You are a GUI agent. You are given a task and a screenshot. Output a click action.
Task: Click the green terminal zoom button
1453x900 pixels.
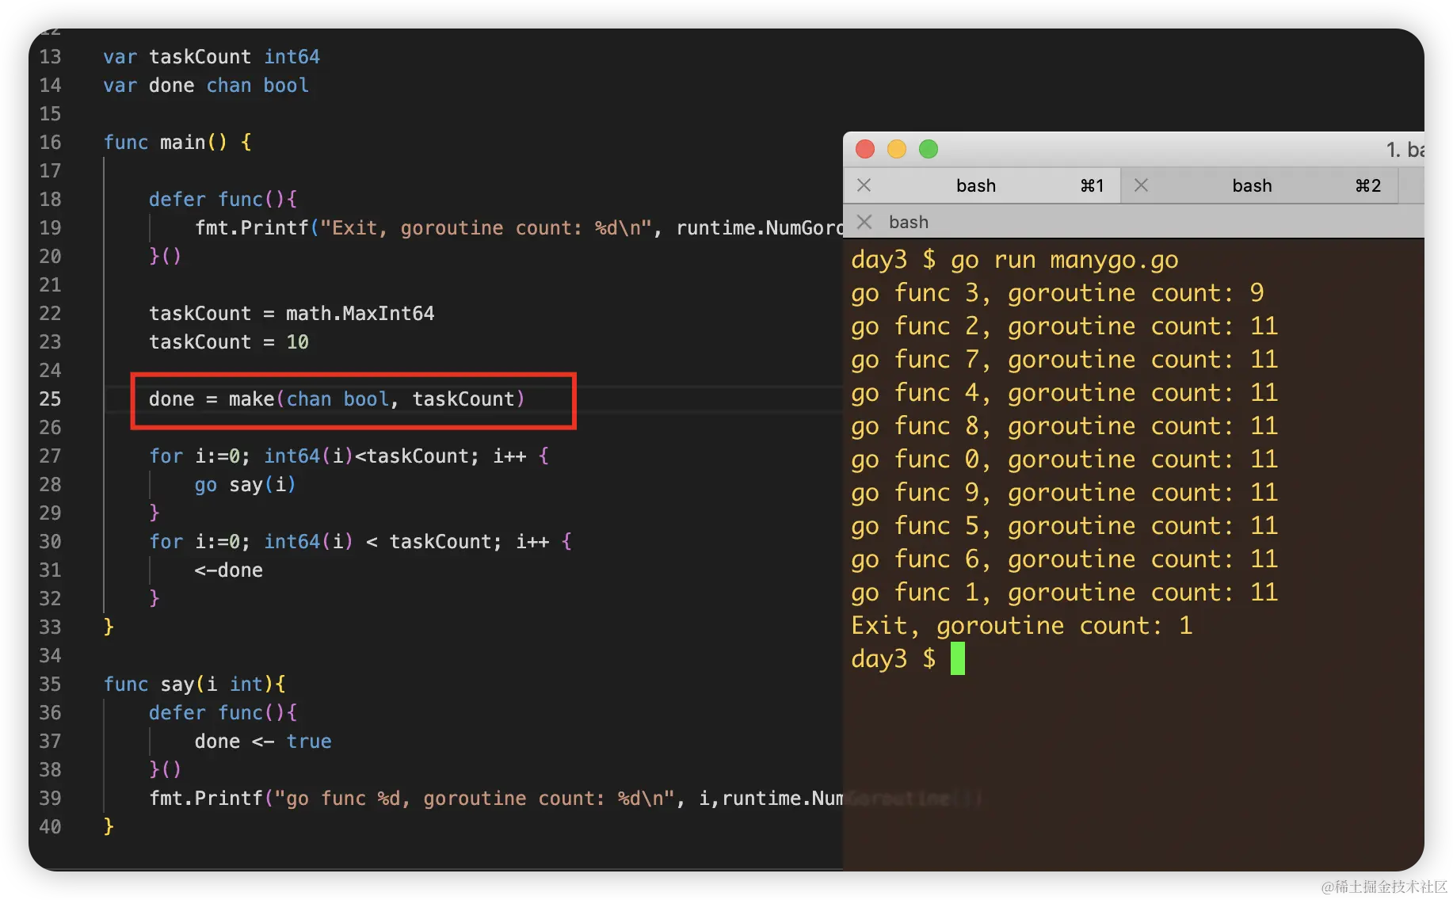[x=929, y=149]
